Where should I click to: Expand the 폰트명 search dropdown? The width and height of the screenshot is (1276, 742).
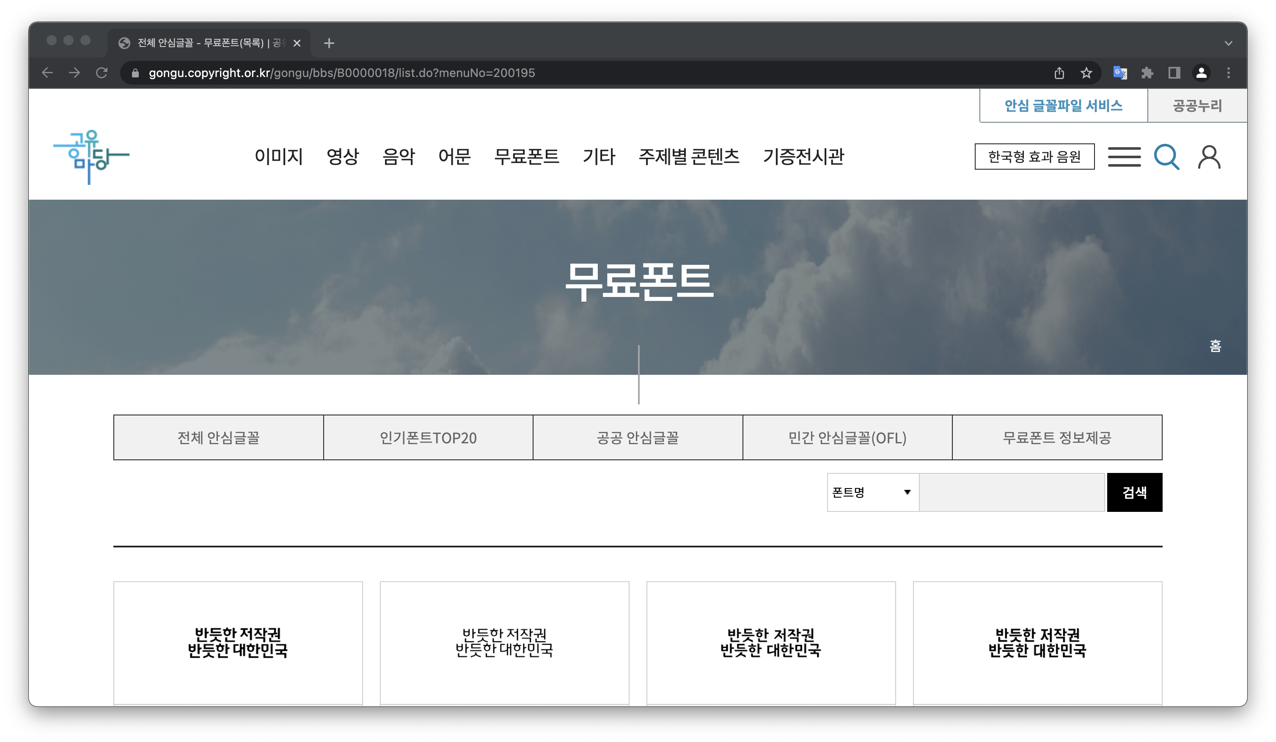(x=872, y=492)
